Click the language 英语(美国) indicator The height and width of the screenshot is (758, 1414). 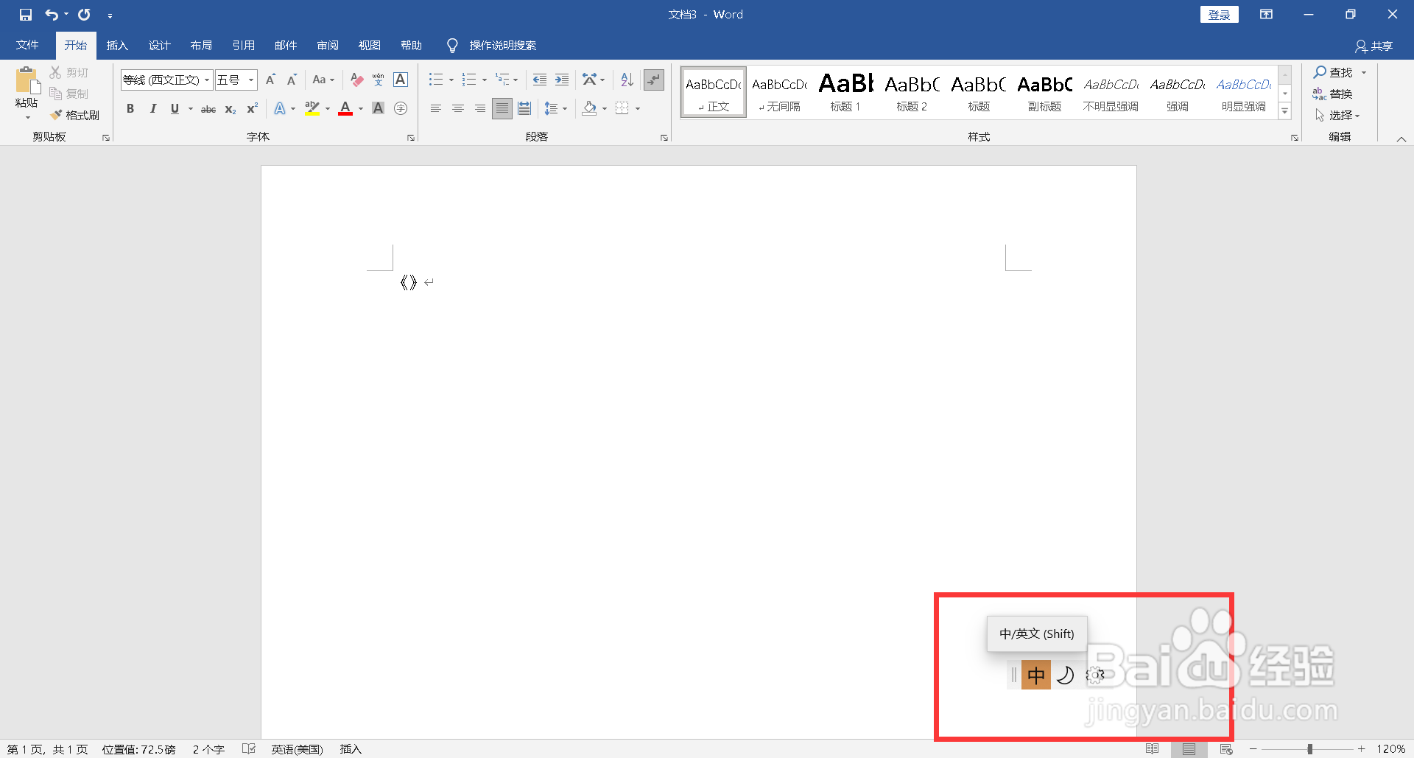click(297, 749)
